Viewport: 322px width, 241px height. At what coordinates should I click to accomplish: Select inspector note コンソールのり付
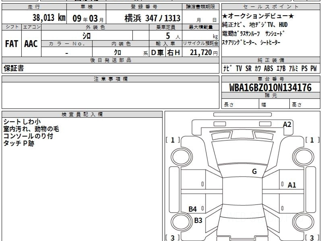point(28,136)
